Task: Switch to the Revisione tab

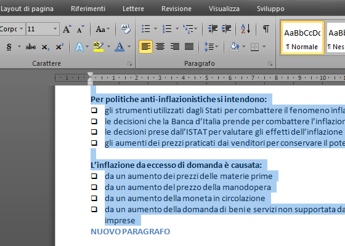Action: point(176,9)
